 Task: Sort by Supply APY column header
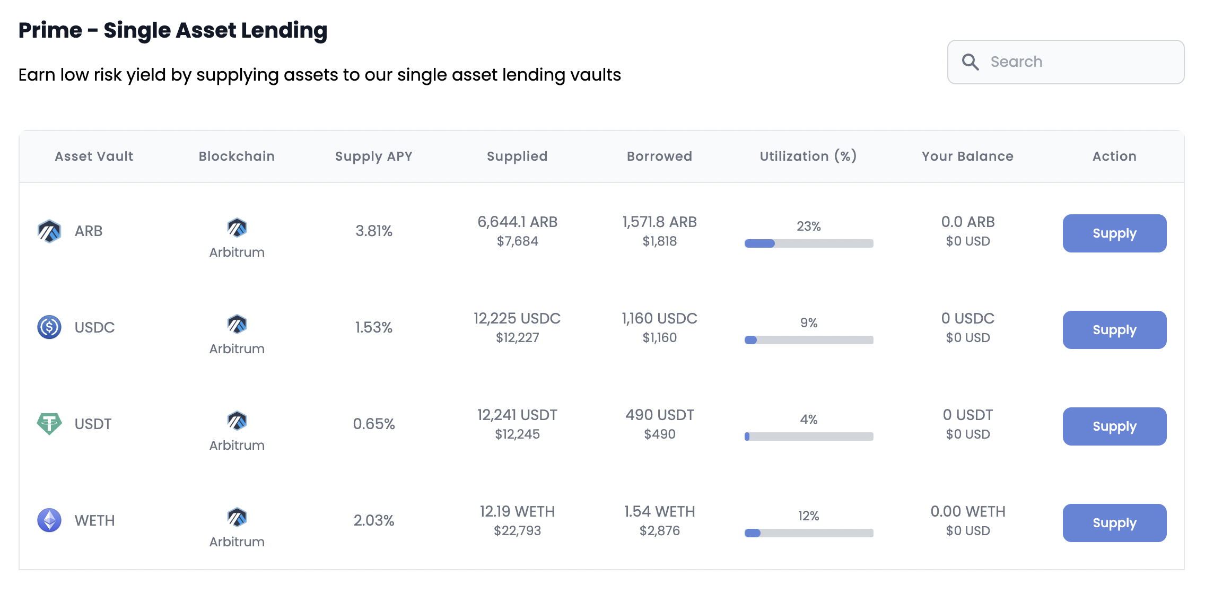pos(373,156)
